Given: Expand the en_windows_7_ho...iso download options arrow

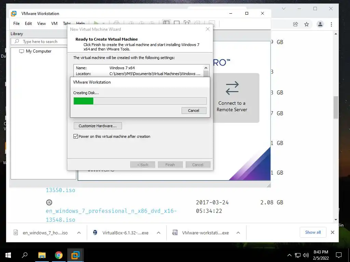Looking at the screenshot, I should (79, 233).
